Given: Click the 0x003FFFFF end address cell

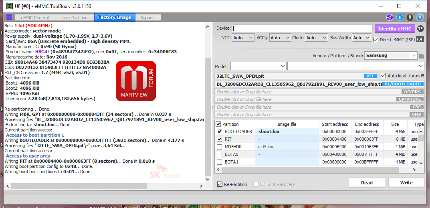Looking at the screenshot, I should 366,132.
